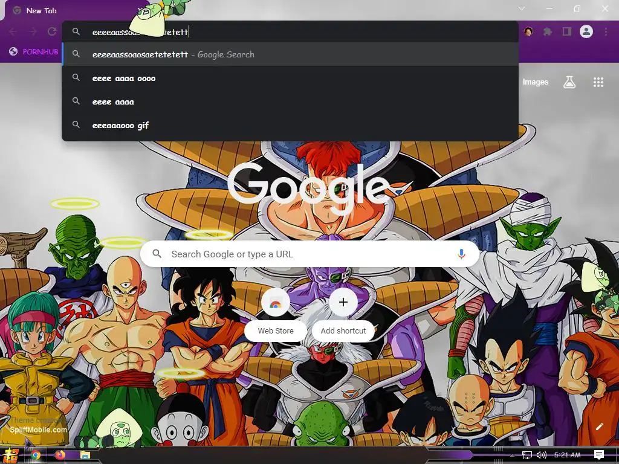The image size is (619, 464).
Task: Open the Extensions puzzle icon
Action: [547, 31]
